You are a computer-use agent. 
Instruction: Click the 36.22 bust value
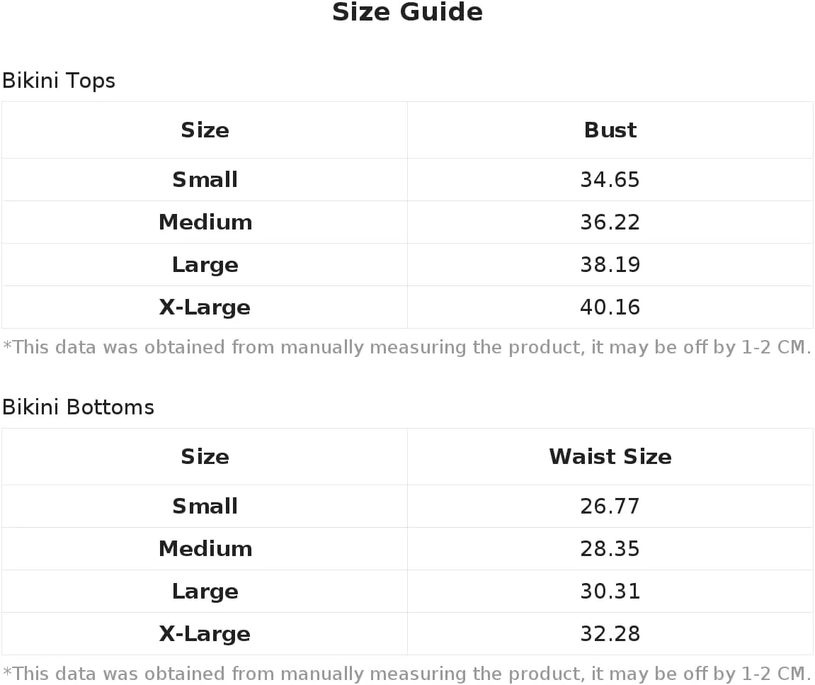[x=610, y=222]
